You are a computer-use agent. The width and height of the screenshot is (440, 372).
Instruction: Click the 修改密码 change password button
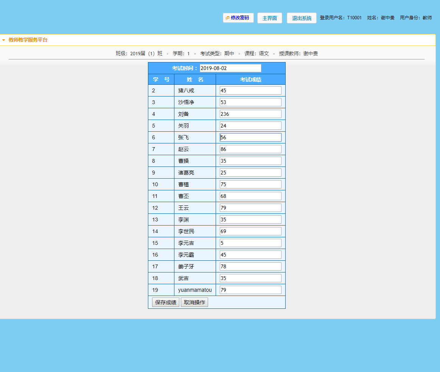[x=238, y=18]
